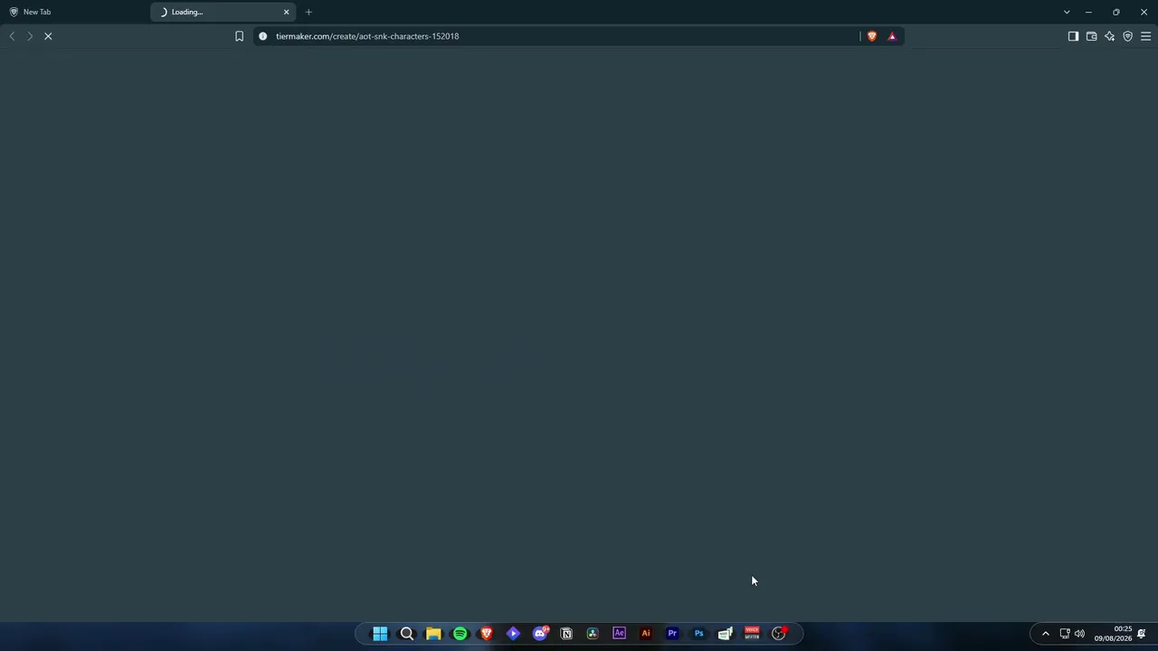
Task: Go back to the previous page
Action: point(12,36)
